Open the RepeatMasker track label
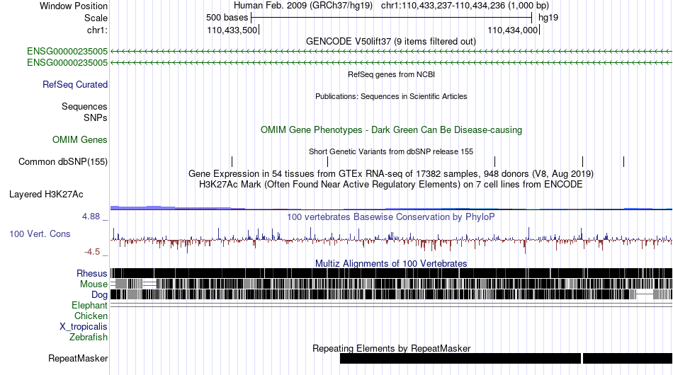 pyautogui.click(x=78, y=358)
